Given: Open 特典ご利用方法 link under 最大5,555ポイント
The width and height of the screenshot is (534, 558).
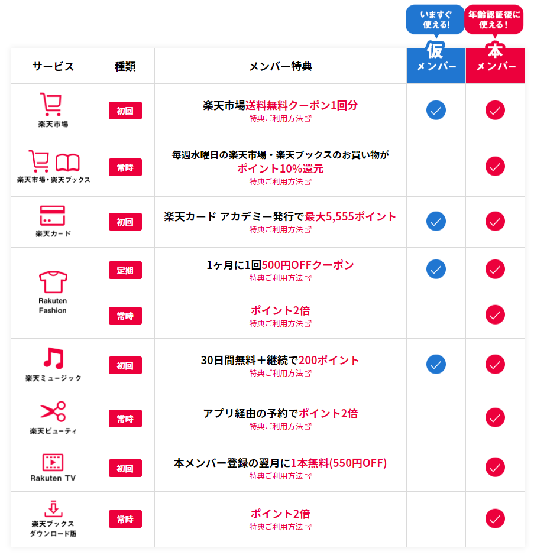Looking at the screenshot, I should click(280, 229).
